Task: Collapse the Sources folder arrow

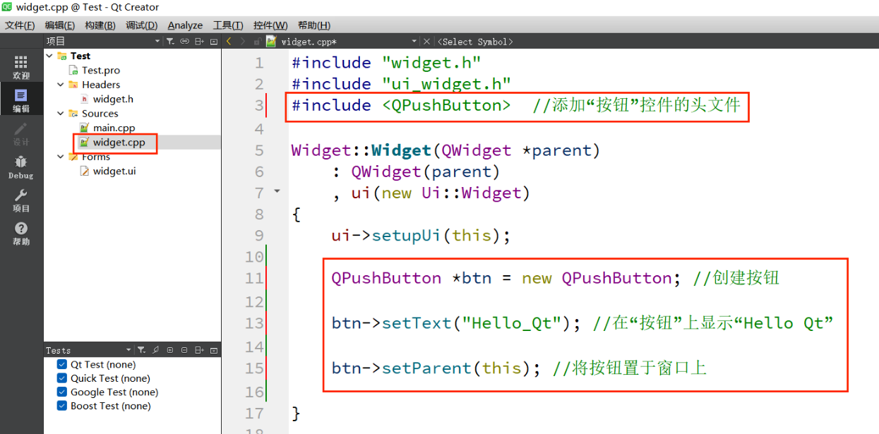Action: 61,114
